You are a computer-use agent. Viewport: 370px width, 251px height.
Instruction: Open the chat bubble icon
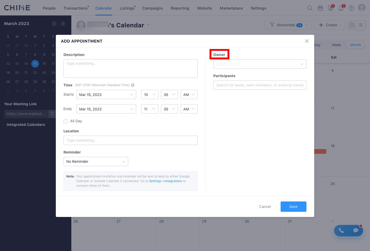356,231
